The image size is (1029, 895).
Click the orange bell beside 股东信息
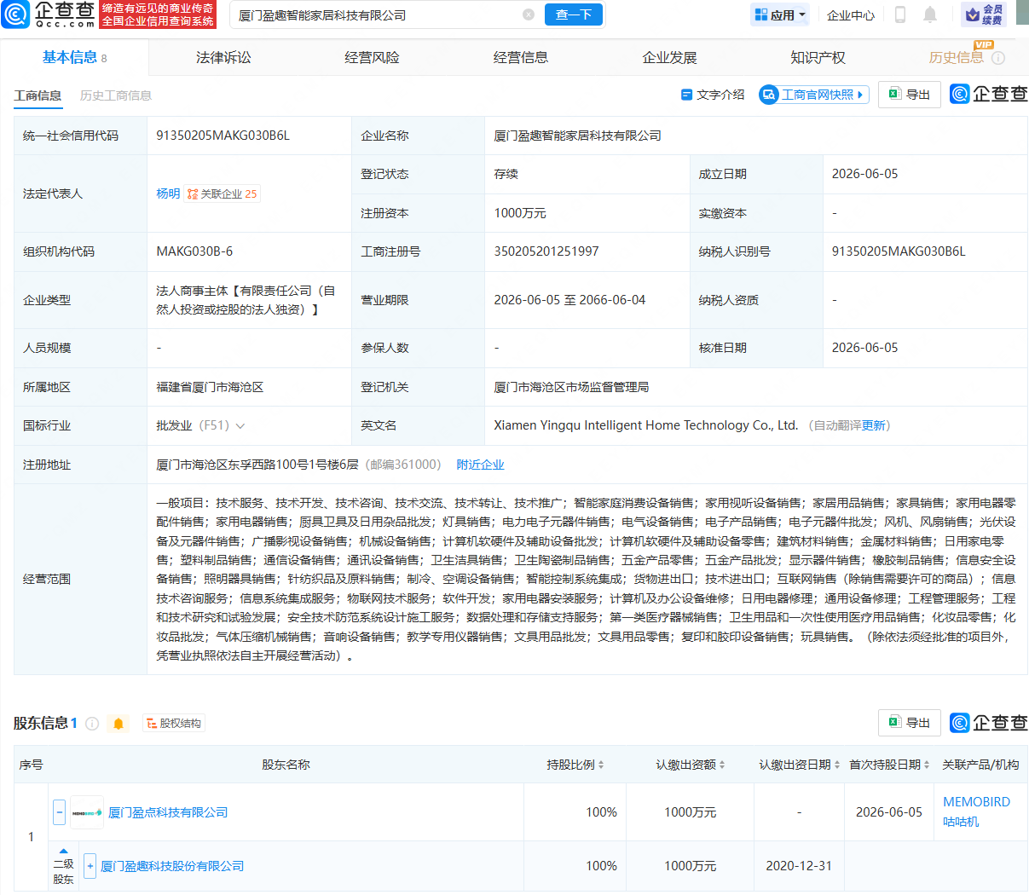pos(119,724)
